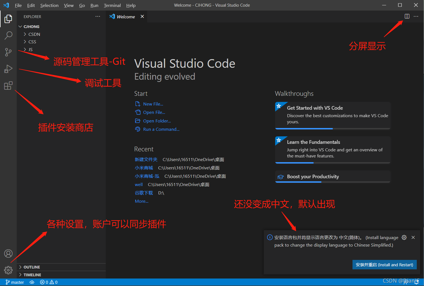Click the split editor icon
The image size is (424, 286).
pos(407,16)
